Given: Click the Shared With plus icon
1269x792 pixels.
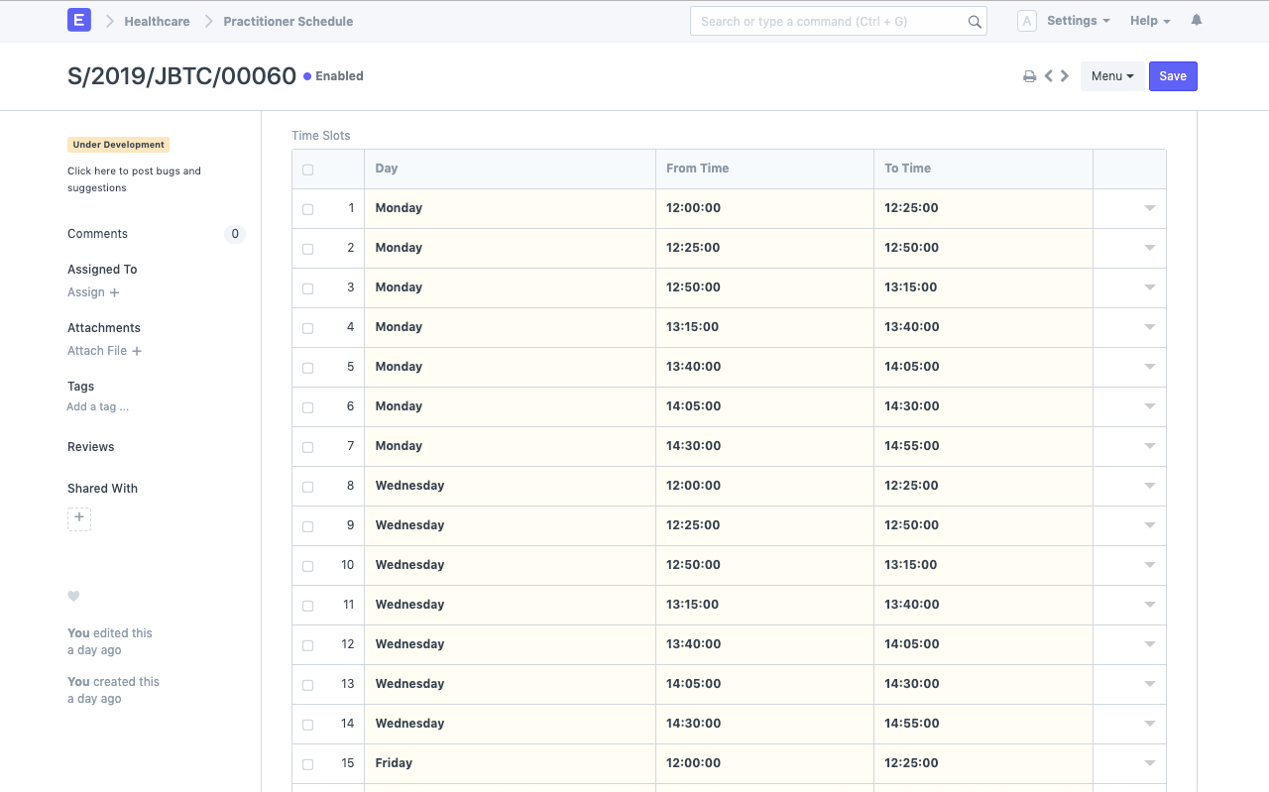Looking at the screenshot, I should (x=79, y=518).
